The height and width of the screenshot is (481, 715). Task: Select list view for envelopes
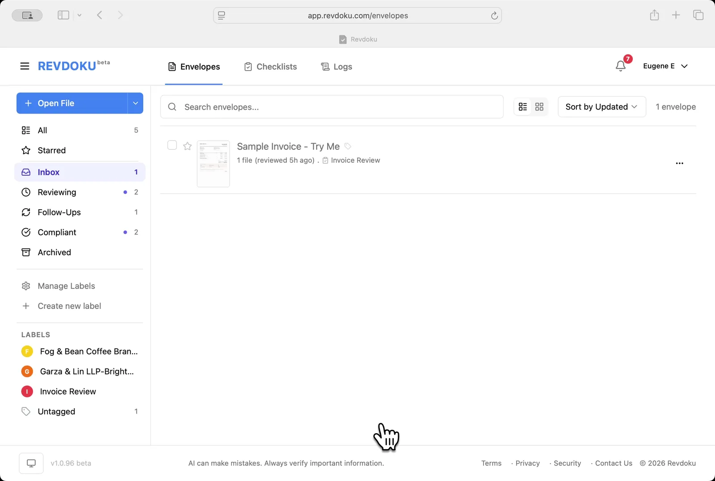(523, 106)
